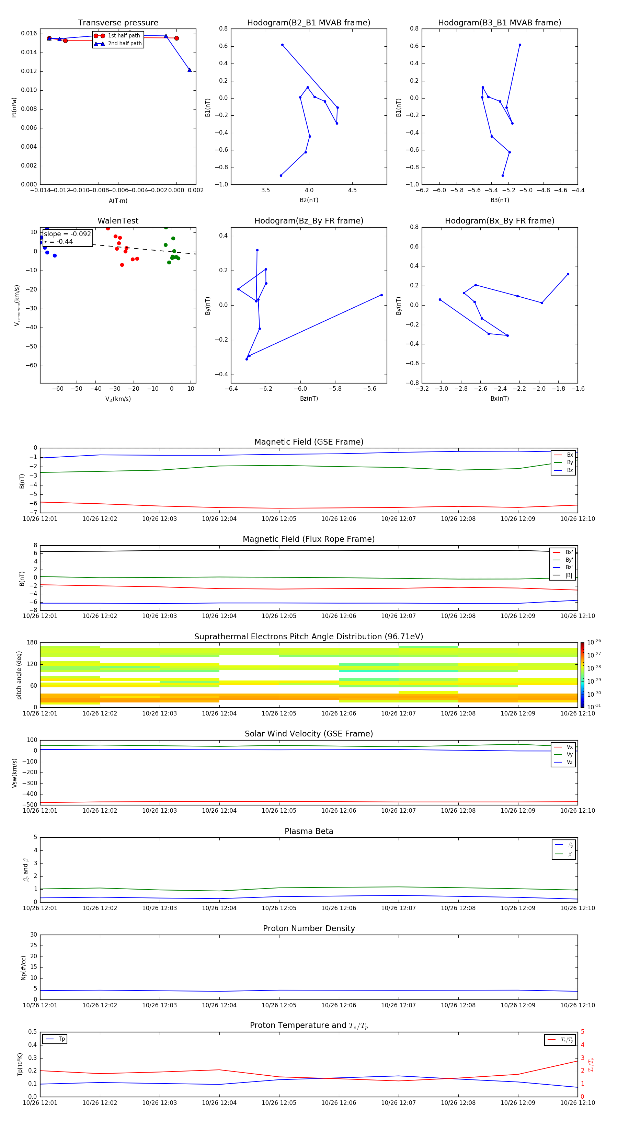Click the "Plasma Beta" panel title

(309, 832)
